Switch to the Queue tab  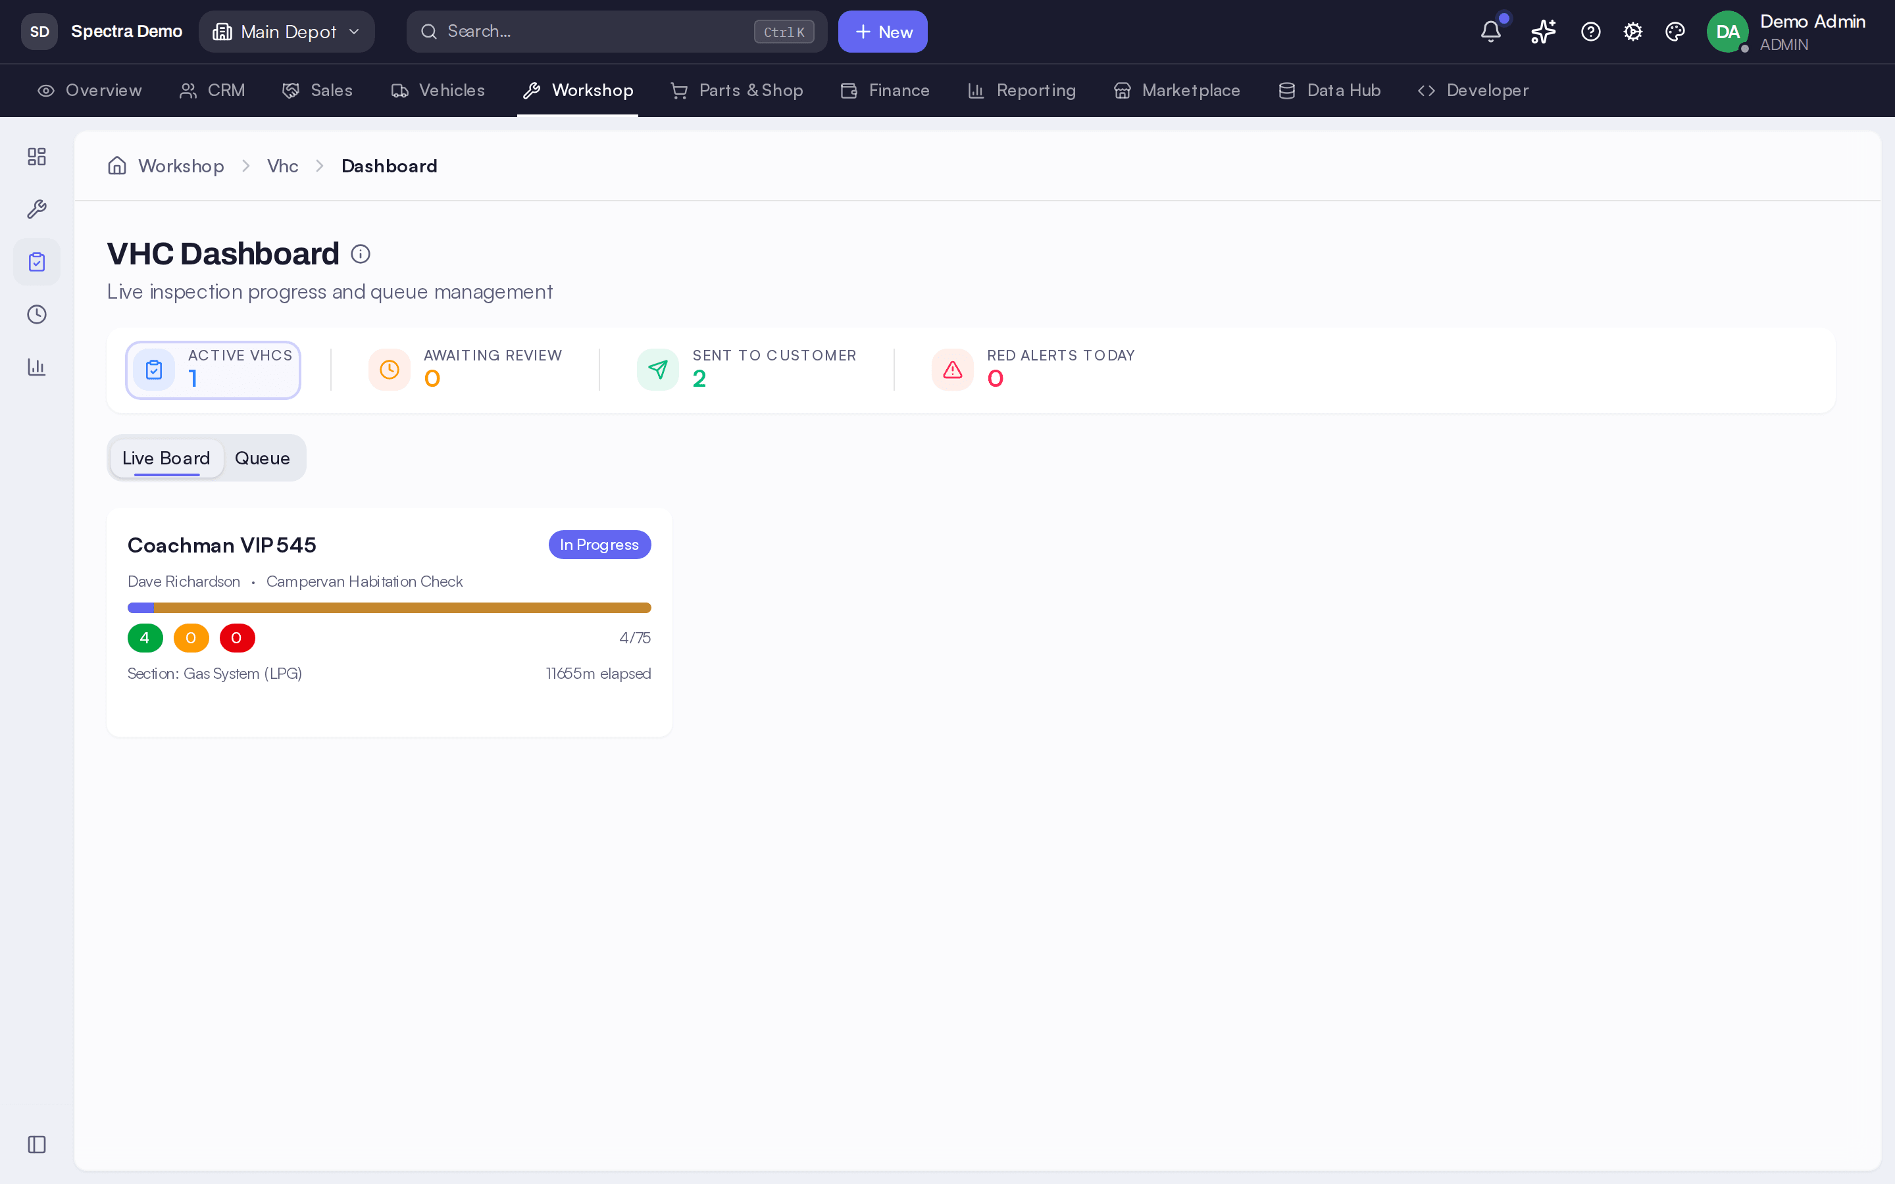point(263,458)
